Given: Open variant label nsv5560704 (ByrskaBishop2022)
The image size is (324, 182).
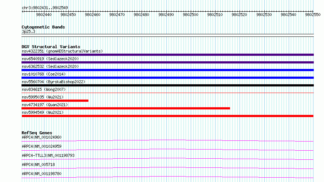Looking at the screenshot, I should click(x=54, y=82).
